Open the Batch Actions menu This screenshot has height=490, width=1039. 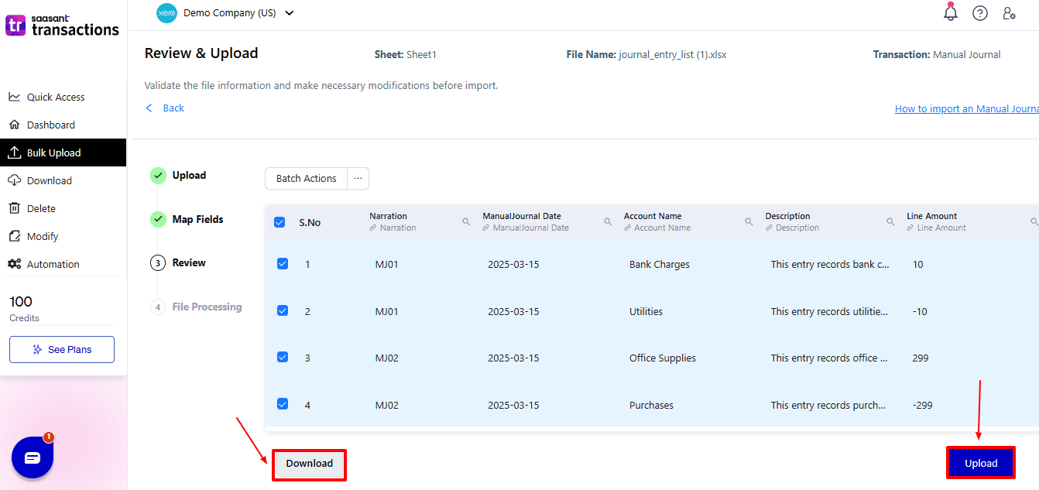[x=306, y=178]
